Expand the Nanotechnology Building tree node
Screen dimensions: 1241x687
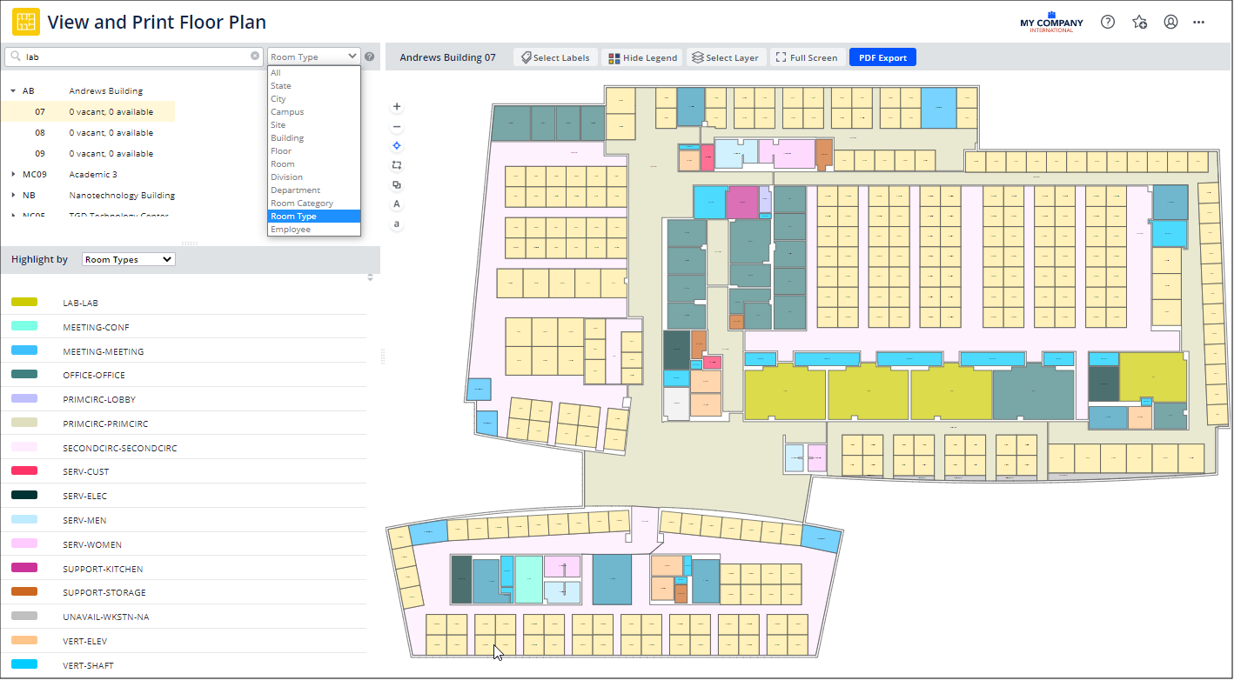[x=13, y=195]
